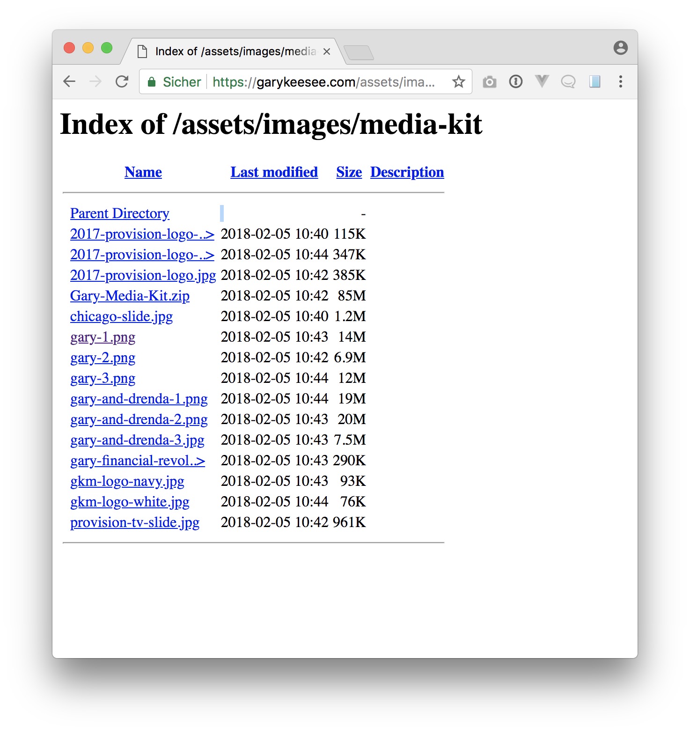This screenshot has width=690, height=733.
Task: Click the 7.5M size value
Action: pyautogui.click(x=350, y=440)
